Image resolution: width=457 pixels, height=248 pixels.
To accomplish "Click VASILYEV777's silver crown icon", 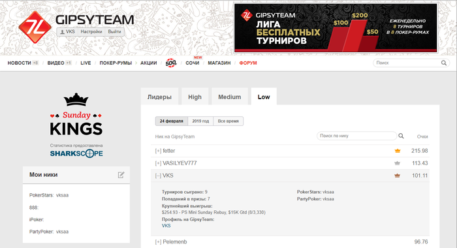I will pos(397,163).
